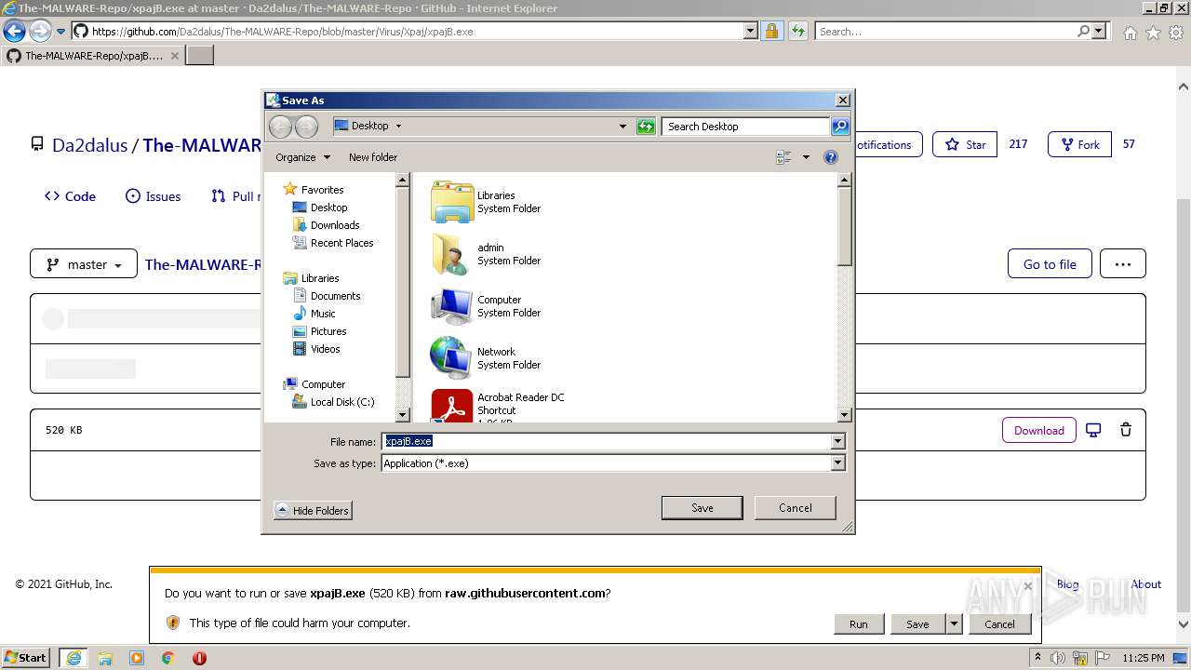Click Hide Folders button
The width and height of the screenshot is (1191, 670).
point(313,510)
